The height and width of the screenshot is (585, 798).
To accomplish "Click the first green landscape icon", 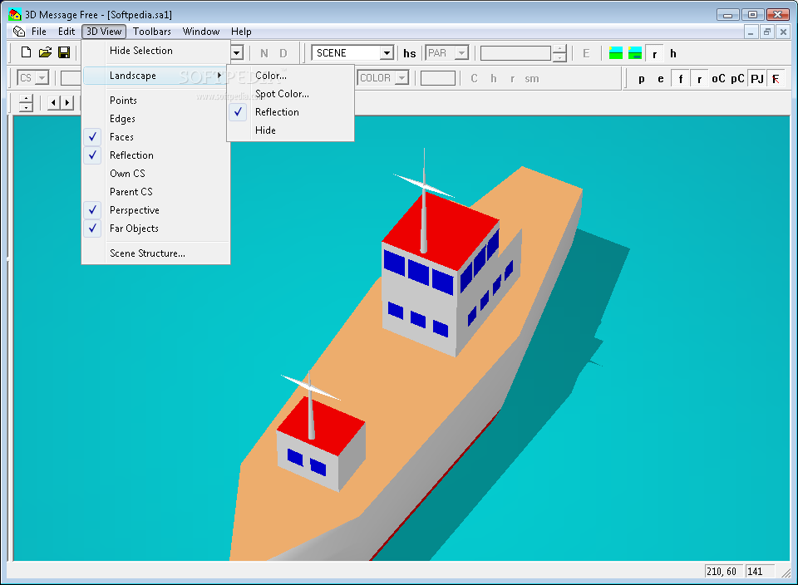I will coord(616,53).
